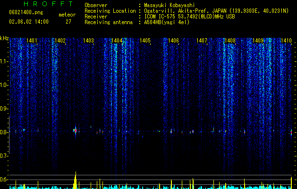Image resolution: width=297 pixels, height=189 pixels.
Task: Click the Observer field label
Action: (x=96, y=5)
